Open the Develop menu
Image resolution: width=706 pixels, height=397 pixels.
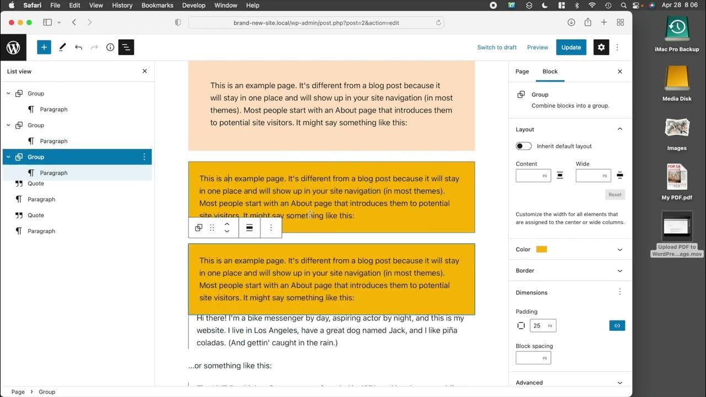[x=194, y=5]
